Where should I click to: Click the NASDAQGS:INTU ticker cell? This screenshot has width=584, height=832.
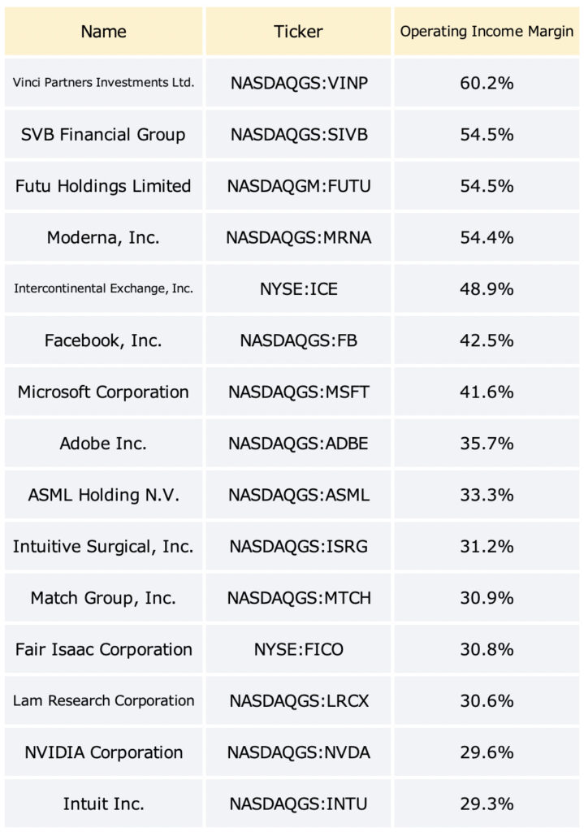(x=298, y=804)
